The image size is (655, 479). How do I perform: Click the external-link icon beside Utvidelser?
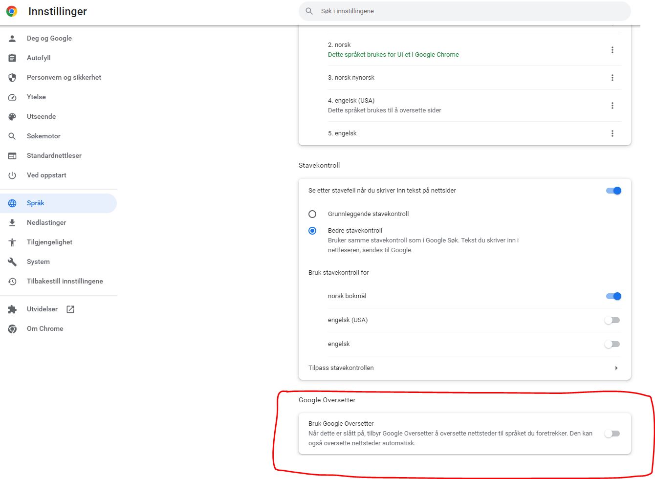tap(70, 309)
